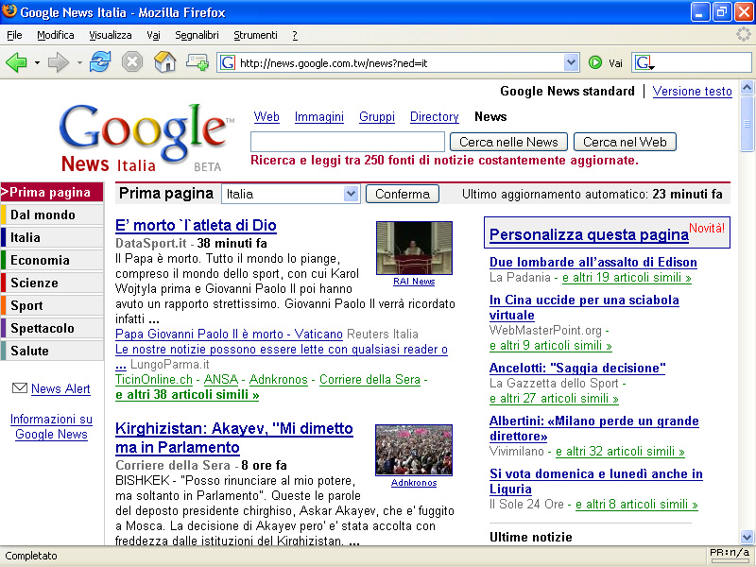The height and width of the screenshot is (567, 756).
Task: Open the Ancelotti: "Saggia decisione" headline
Action: coord(577,368)
